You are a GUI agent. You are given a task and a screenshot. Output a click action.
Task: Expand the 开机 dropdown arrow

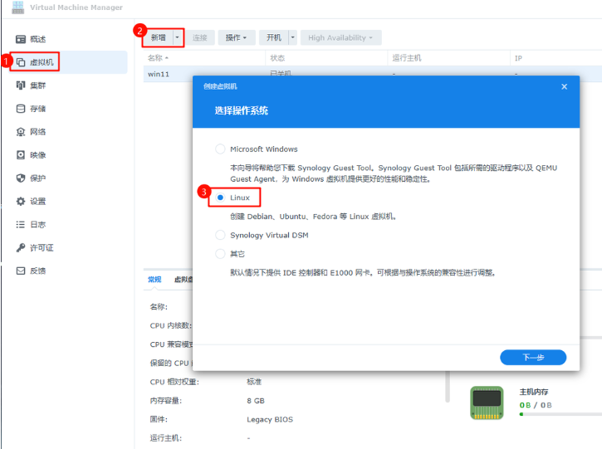pyautogui.click(x=292, y=37)
